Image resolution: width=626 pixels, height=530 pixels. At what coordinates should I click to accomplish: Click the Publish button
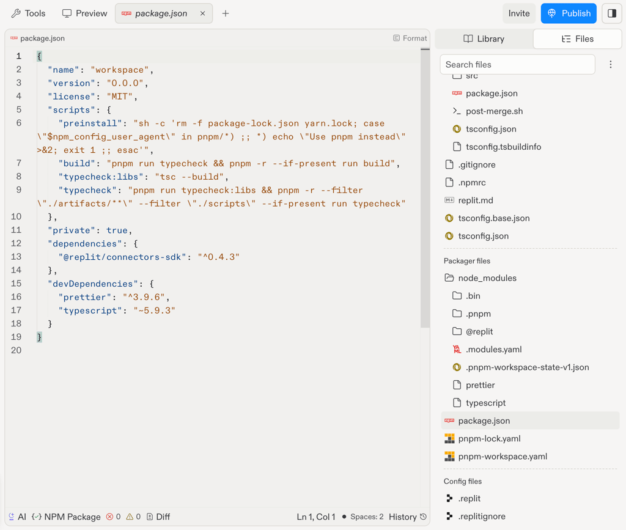coord(569,13)
